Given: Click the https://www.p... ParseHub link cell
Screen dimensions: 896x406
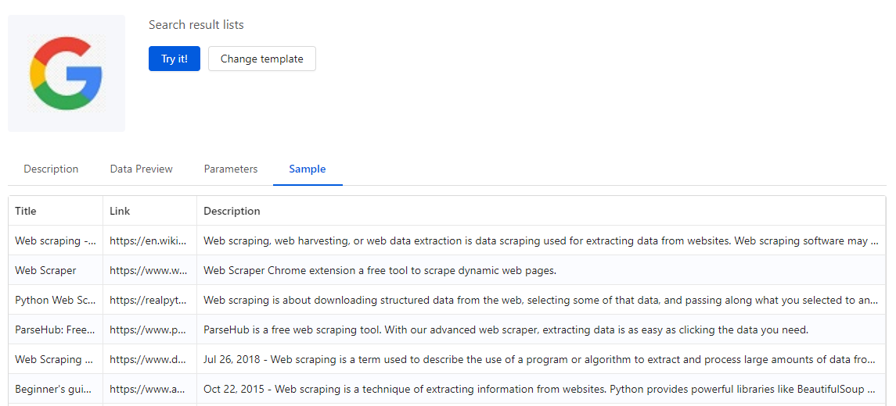Looking at the screenshot, I should (149, 329).
